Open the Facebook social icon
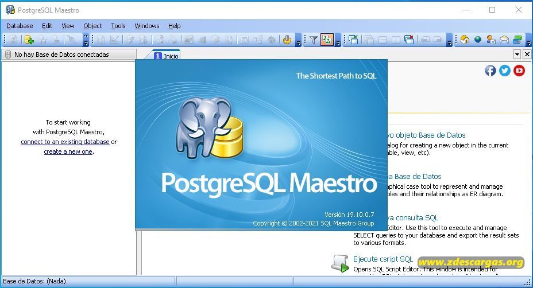 point(490,71)
